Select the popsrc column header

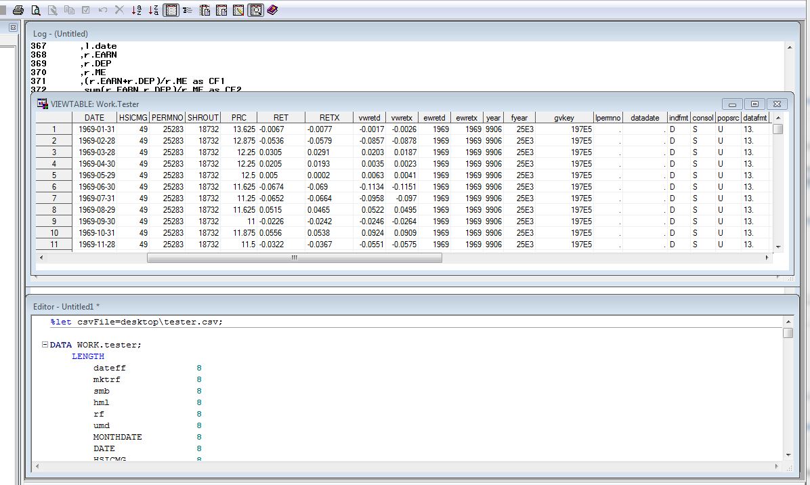coord(728,118)
